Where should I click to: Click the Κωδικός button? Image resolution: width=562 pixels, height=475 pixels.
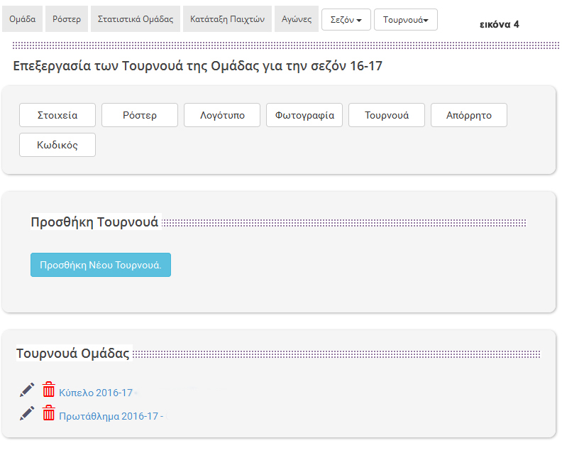click(57, 145)
